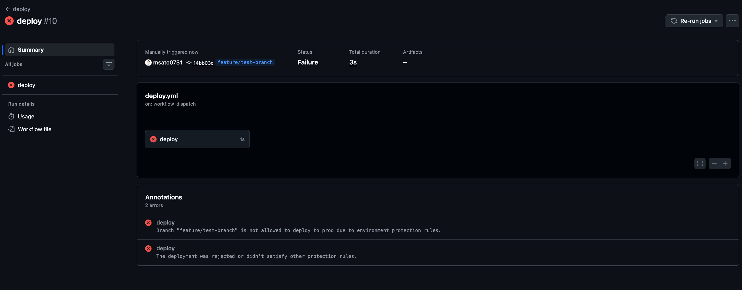
Task: Open Usage run details
Action: pyautogui.click(x=60, y=116)
